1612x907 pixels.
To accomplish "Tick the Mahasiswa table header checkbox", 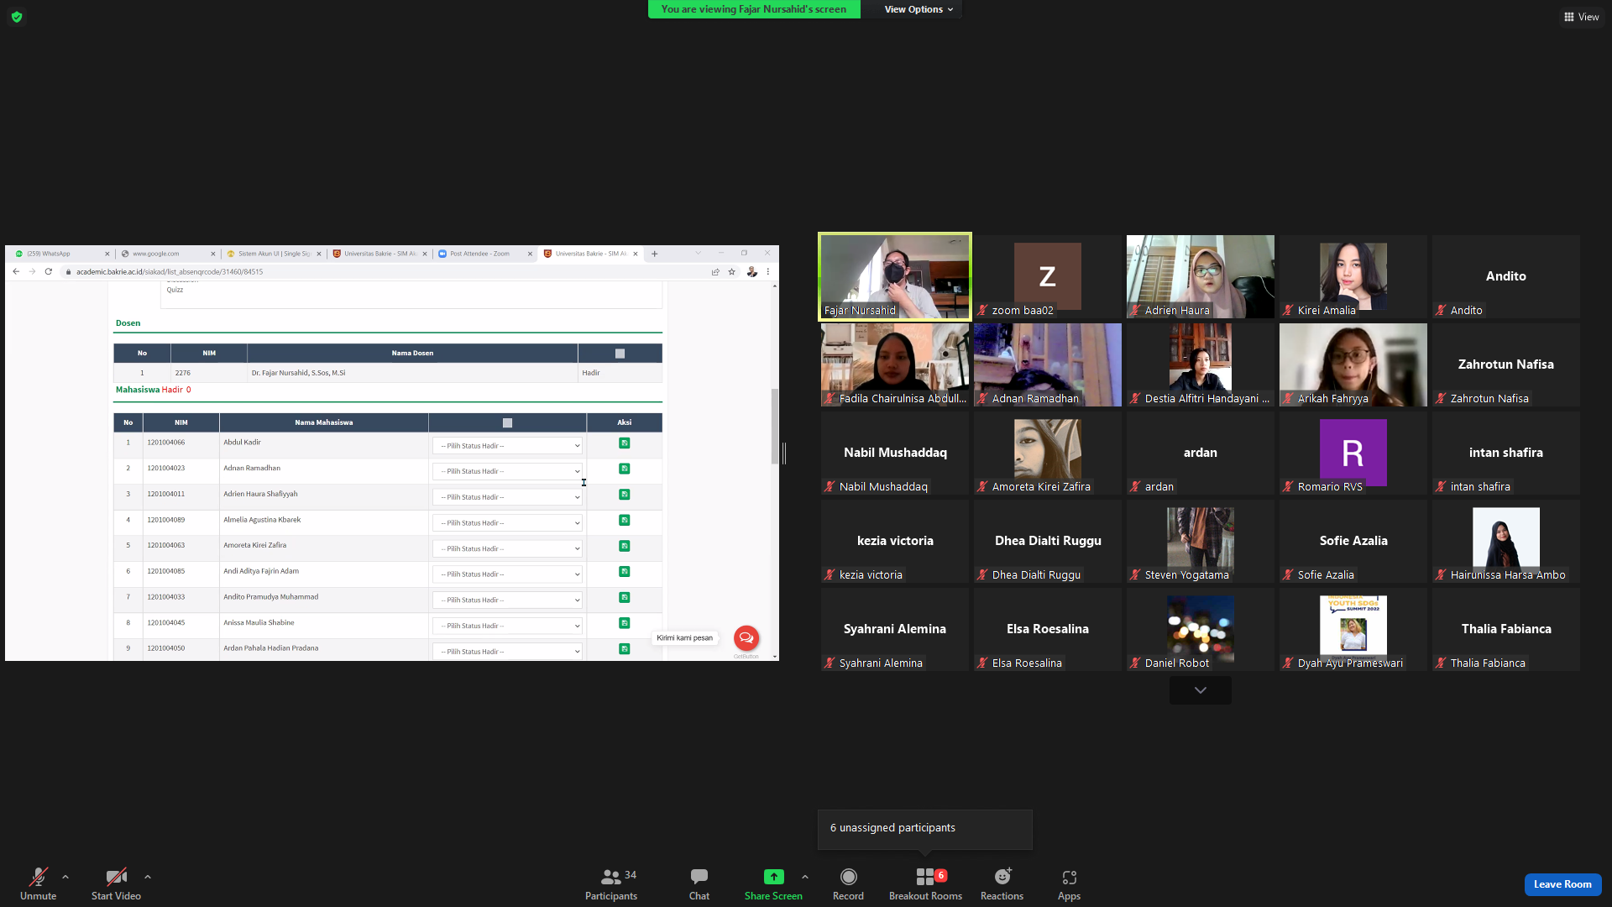I will pos(507,423).
